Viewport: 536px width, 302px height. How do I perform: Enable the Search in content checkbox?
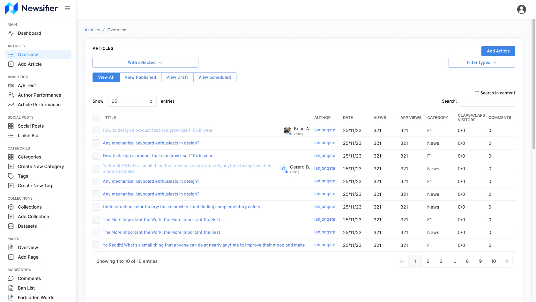(x=477, y=93)
